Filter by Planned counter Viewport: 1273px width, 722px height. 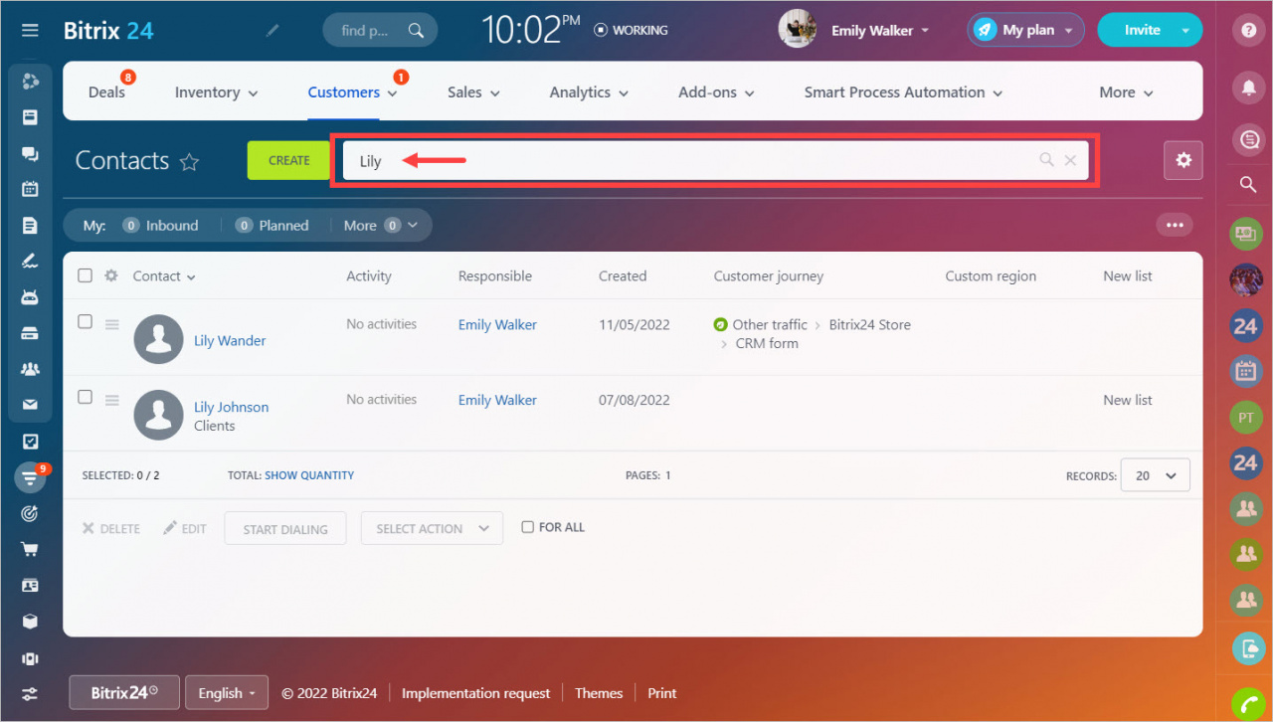[272, 226]
